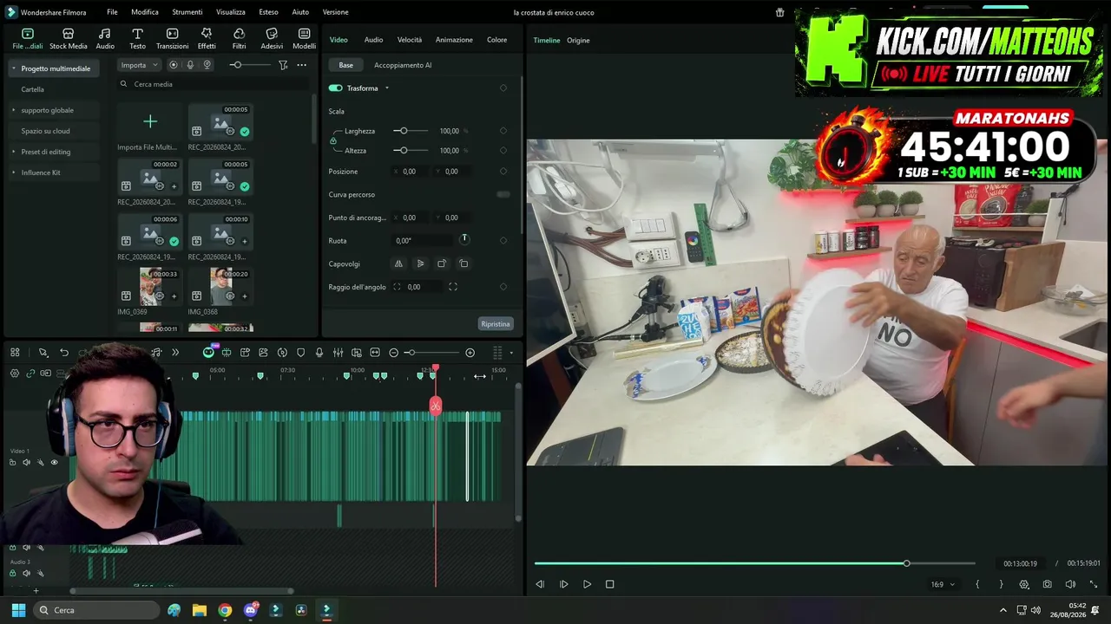
Task: Open the timeline view options dropdown arrow
Action: pos(511,353)
